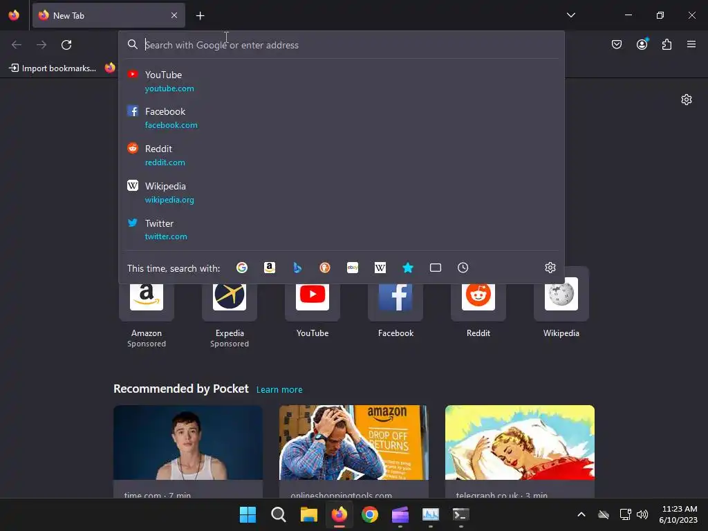708x531 pixels.
Task: Select the Facebook suggestion in the dropdown
Action: click(x=342, y=118)
